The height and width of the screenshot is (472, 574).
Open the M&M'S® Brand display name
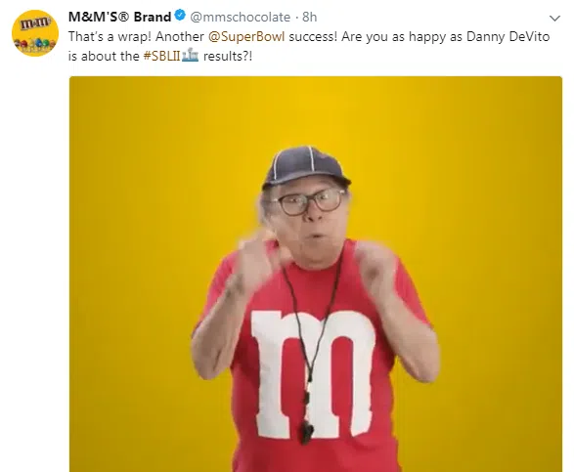pos(119,17)
